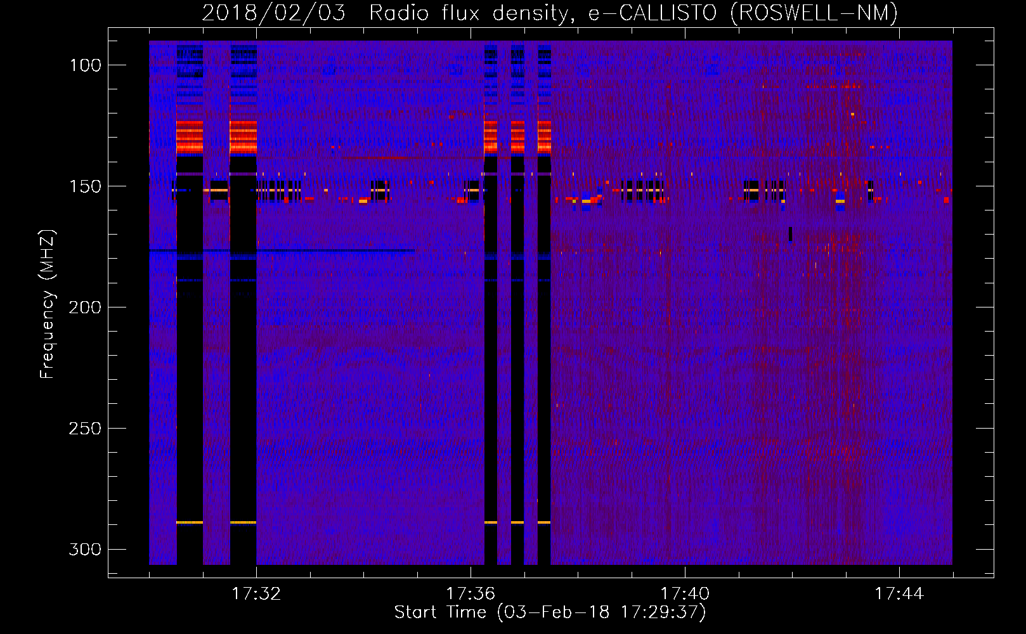Click the 250 frequency tick label
The image size is (1026, 634).
[x=85, y=429]
